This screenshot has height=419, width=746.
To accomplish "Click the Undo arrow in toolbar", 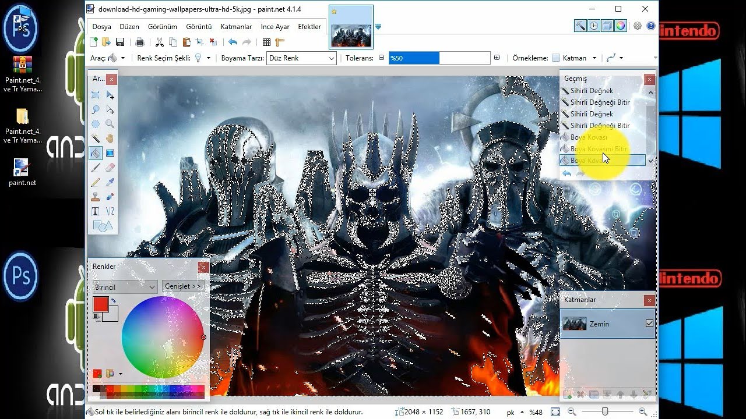I will tap(233, 42).
